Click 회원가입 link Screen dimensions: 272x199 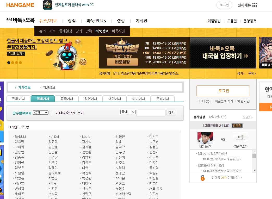[x=243, y=101]
